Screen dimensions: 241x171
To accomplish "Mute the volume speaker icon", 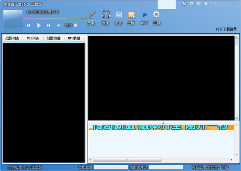I will [59, 25].
